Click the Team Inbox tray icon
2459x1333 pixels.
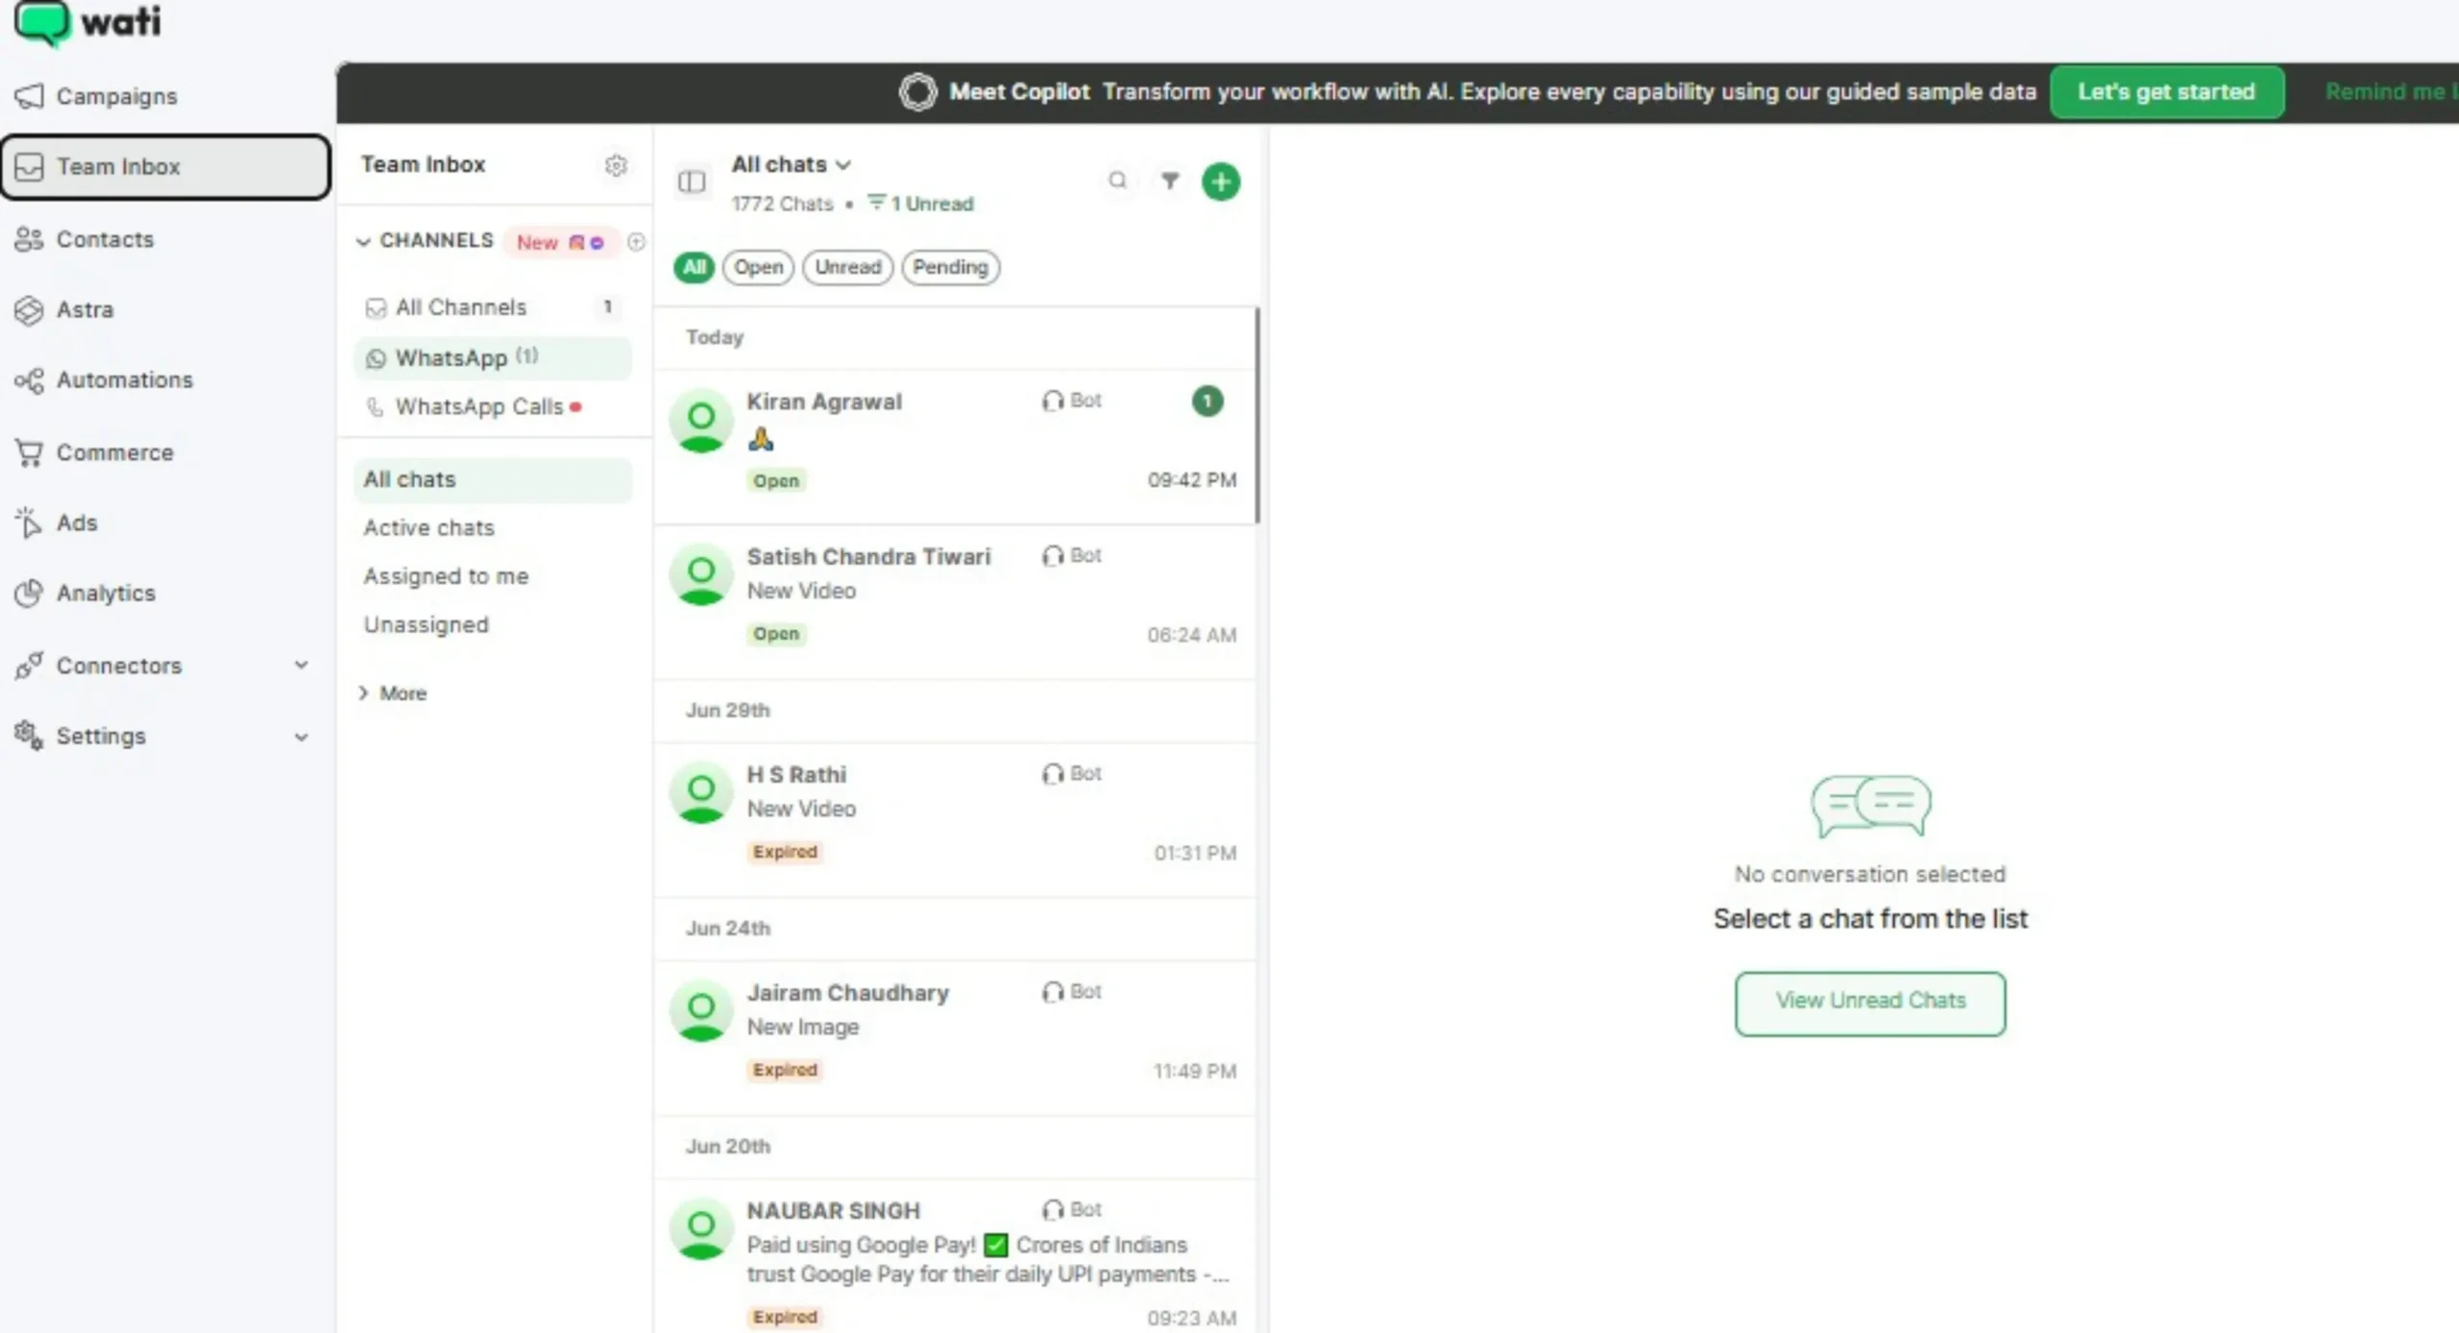29,166
